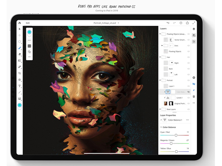Set brush size value 650

coord(29,40)
